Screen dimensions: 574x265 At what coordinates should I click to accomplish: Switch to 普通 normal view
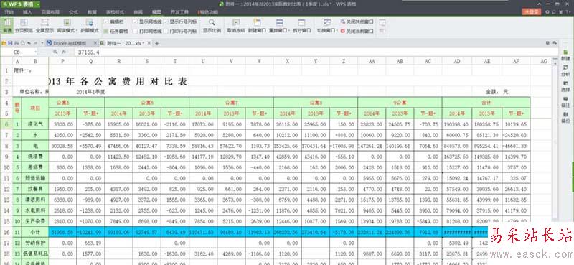pyautogui.click(x=7, y=25)
